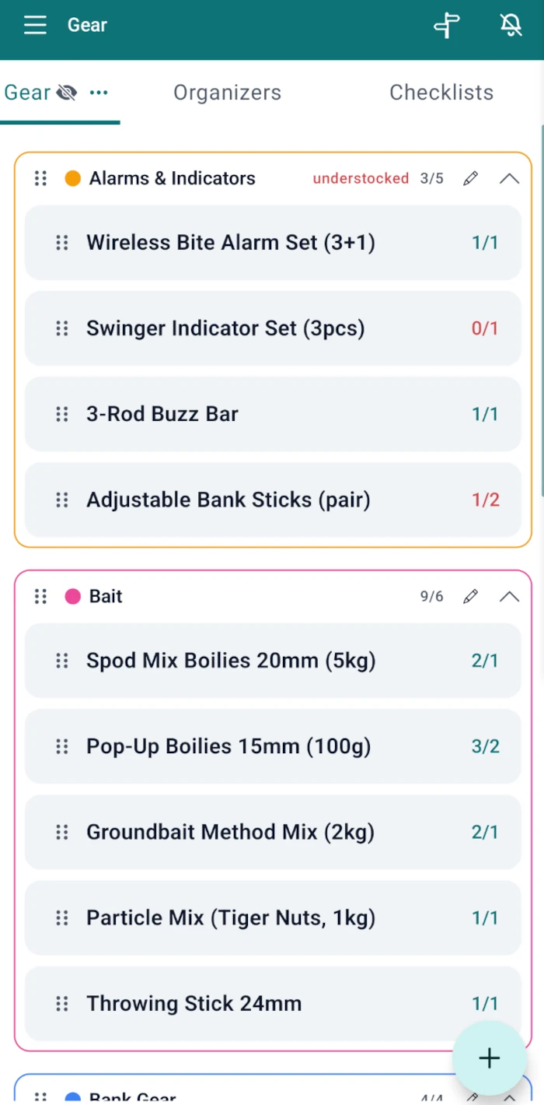Click the signpost icon in header
The image size is (544, 1105).
pyautogui.click(x=446, y=25)
